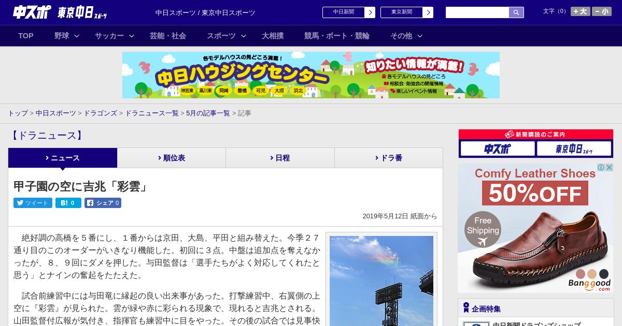This screenshot has height=326, width=622.
Task: Open the Comfy Leather Shoes advertisement
Action: pos(535,228)
